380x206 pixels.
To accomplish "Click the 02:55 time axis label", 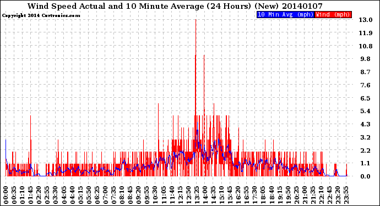I will pyautogui.click(x=47, y=195).
